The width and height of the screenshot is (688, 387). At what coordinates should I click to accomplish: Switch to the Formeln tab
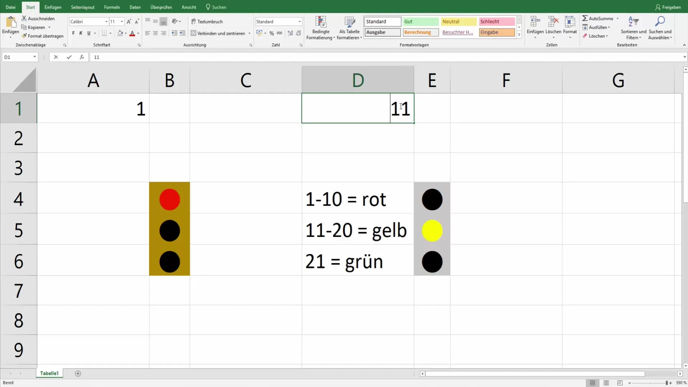pyautogui.click(x=112, y=7)
